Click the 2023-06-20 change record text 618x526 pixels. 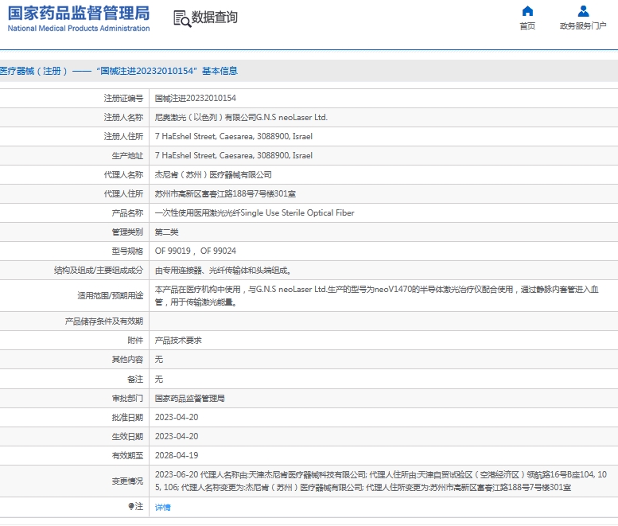(x=381, y=481)
